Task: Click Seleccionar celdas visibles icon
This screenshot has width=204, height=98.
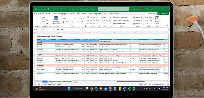Action: pos(56,18)
